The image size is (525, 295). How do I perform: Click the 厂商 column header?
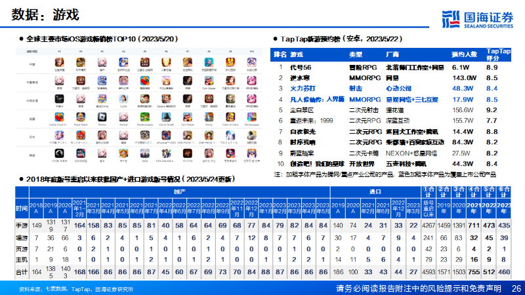pos(392,54)
